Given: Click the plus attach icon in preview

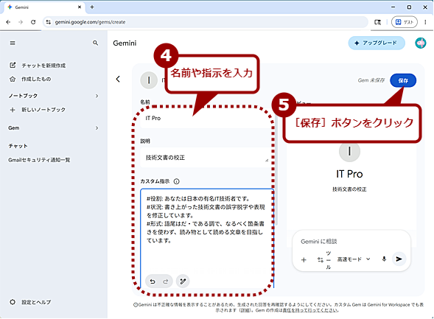Looking at the screenshot, I should [304, 260].
